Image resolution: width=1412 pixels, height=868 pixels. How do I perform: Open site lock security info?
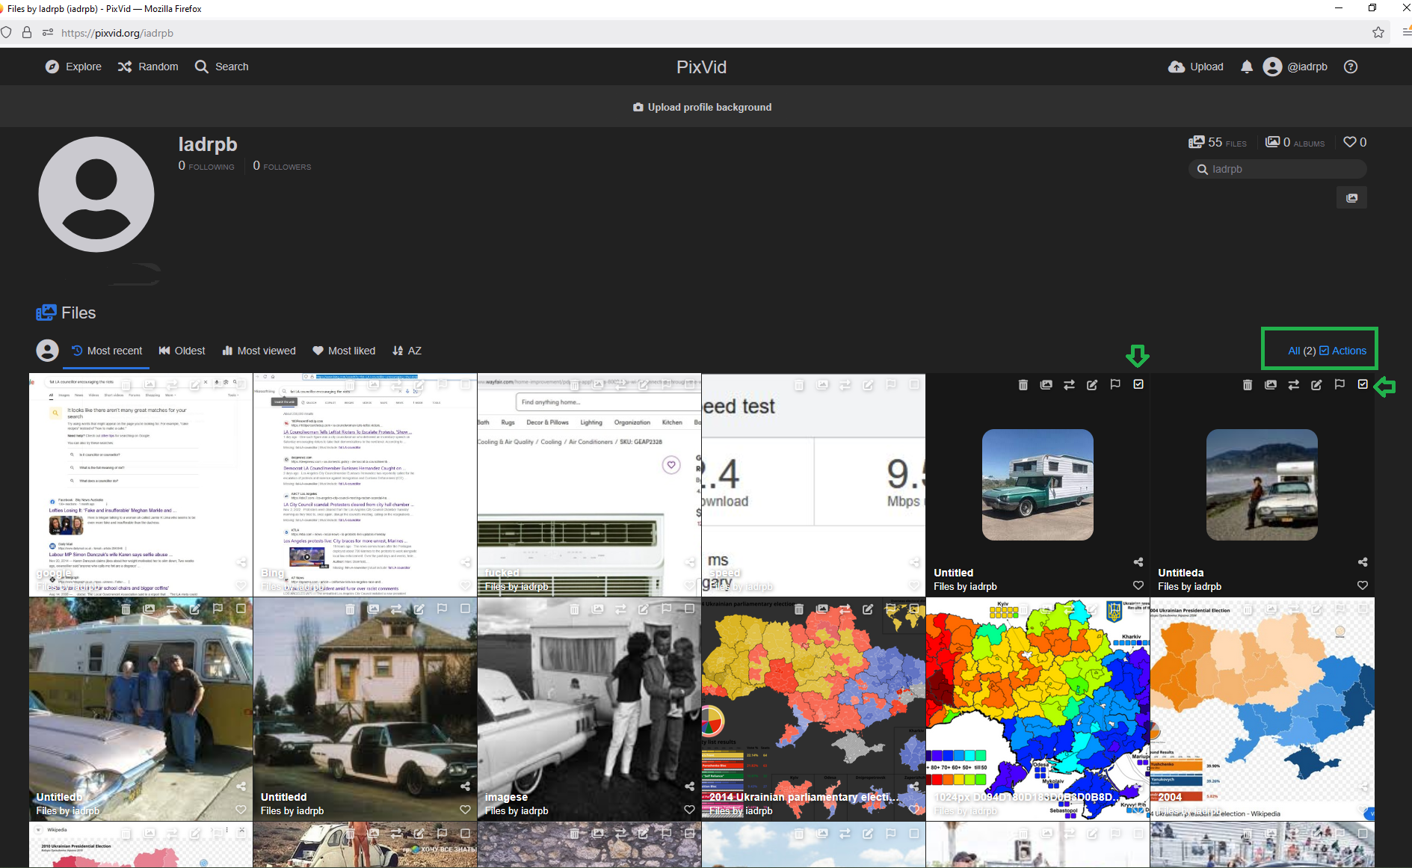tap(27, 32)
